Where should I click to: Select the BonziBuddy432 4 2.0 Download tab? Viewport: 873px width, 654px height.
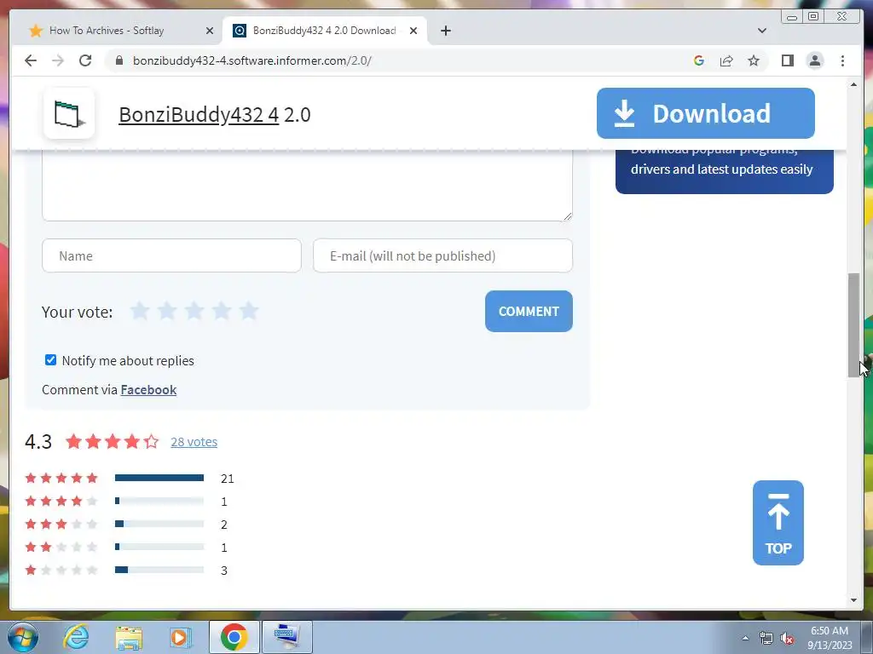tap(325, 31)
